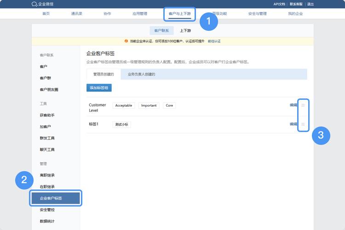The image size is (345, 230).
Task: Edit the 标签1 tag group
Action: point(293,124)
